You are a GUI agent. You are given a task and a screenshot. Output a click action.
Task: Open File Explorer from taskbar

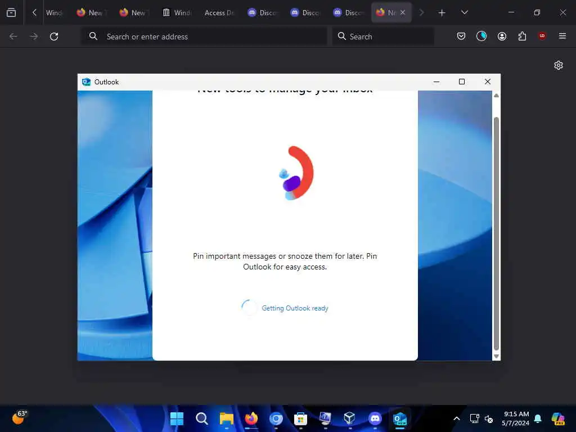[227, 418]
